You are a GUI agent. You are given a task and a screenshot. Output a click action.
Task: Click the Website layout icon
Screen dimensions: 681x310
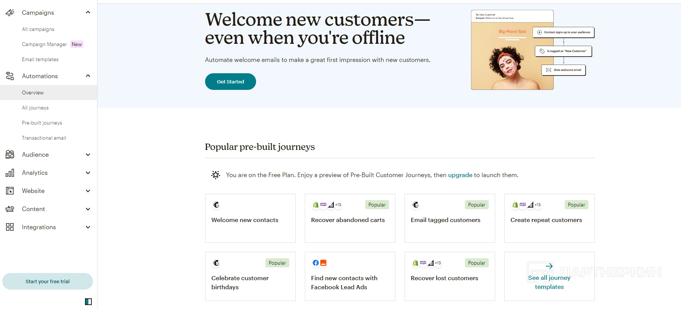[10, 191]
